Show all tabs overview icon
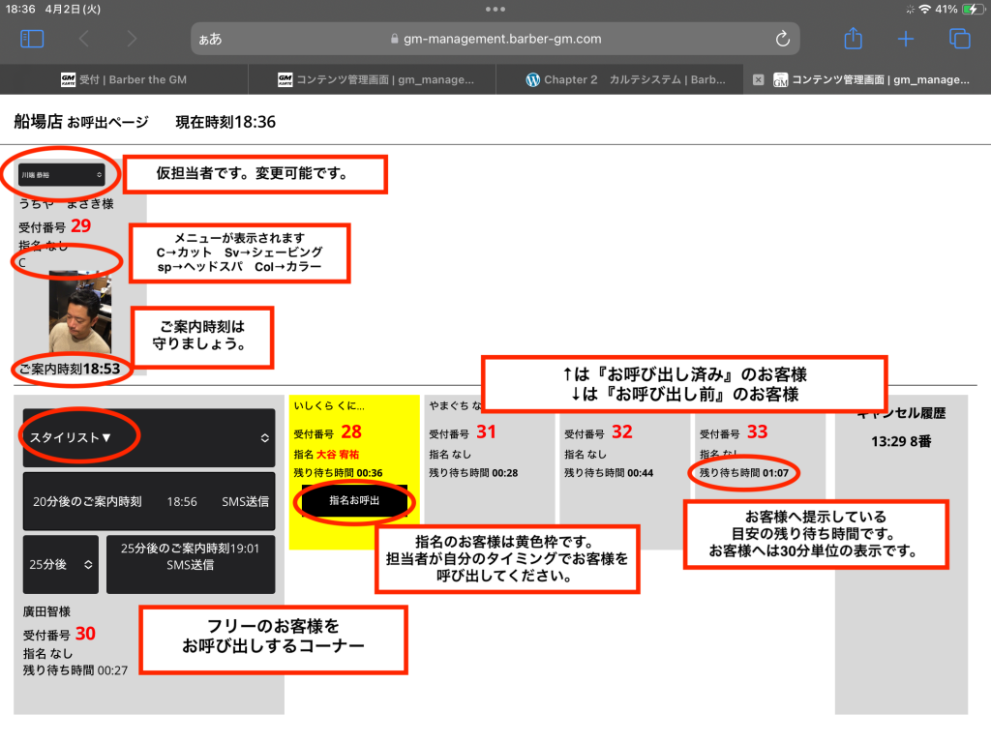Image resolution: width=991 pixels, height=743 pixels. coord(959,39)
